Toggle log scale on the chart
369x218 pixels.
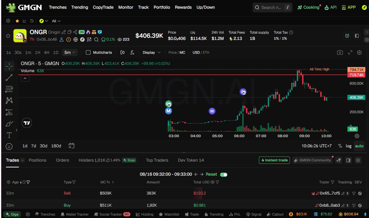pyautogui.click(x=348, y=146)
